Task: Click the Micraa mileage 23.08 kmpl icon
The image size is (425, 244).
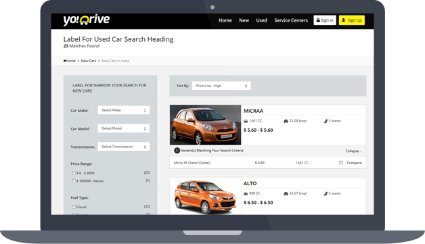Action: [286, 121]
